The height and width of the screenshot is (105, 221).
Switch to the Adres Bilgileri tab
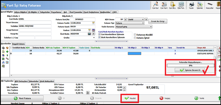click(21, 12)
